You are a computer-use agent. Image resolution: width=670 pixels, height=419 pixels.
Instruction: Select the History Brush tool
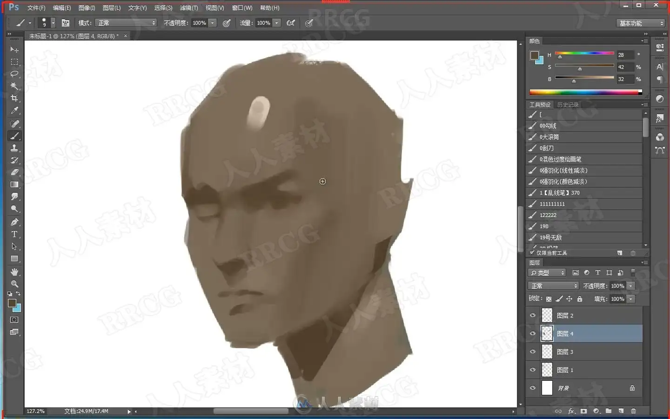[14, 160]
